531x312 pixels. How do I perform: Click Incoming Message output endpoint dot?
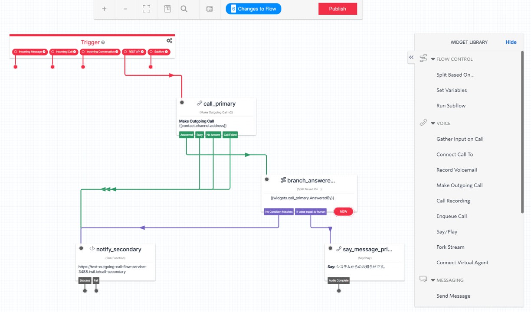click(x=16, y=67)
